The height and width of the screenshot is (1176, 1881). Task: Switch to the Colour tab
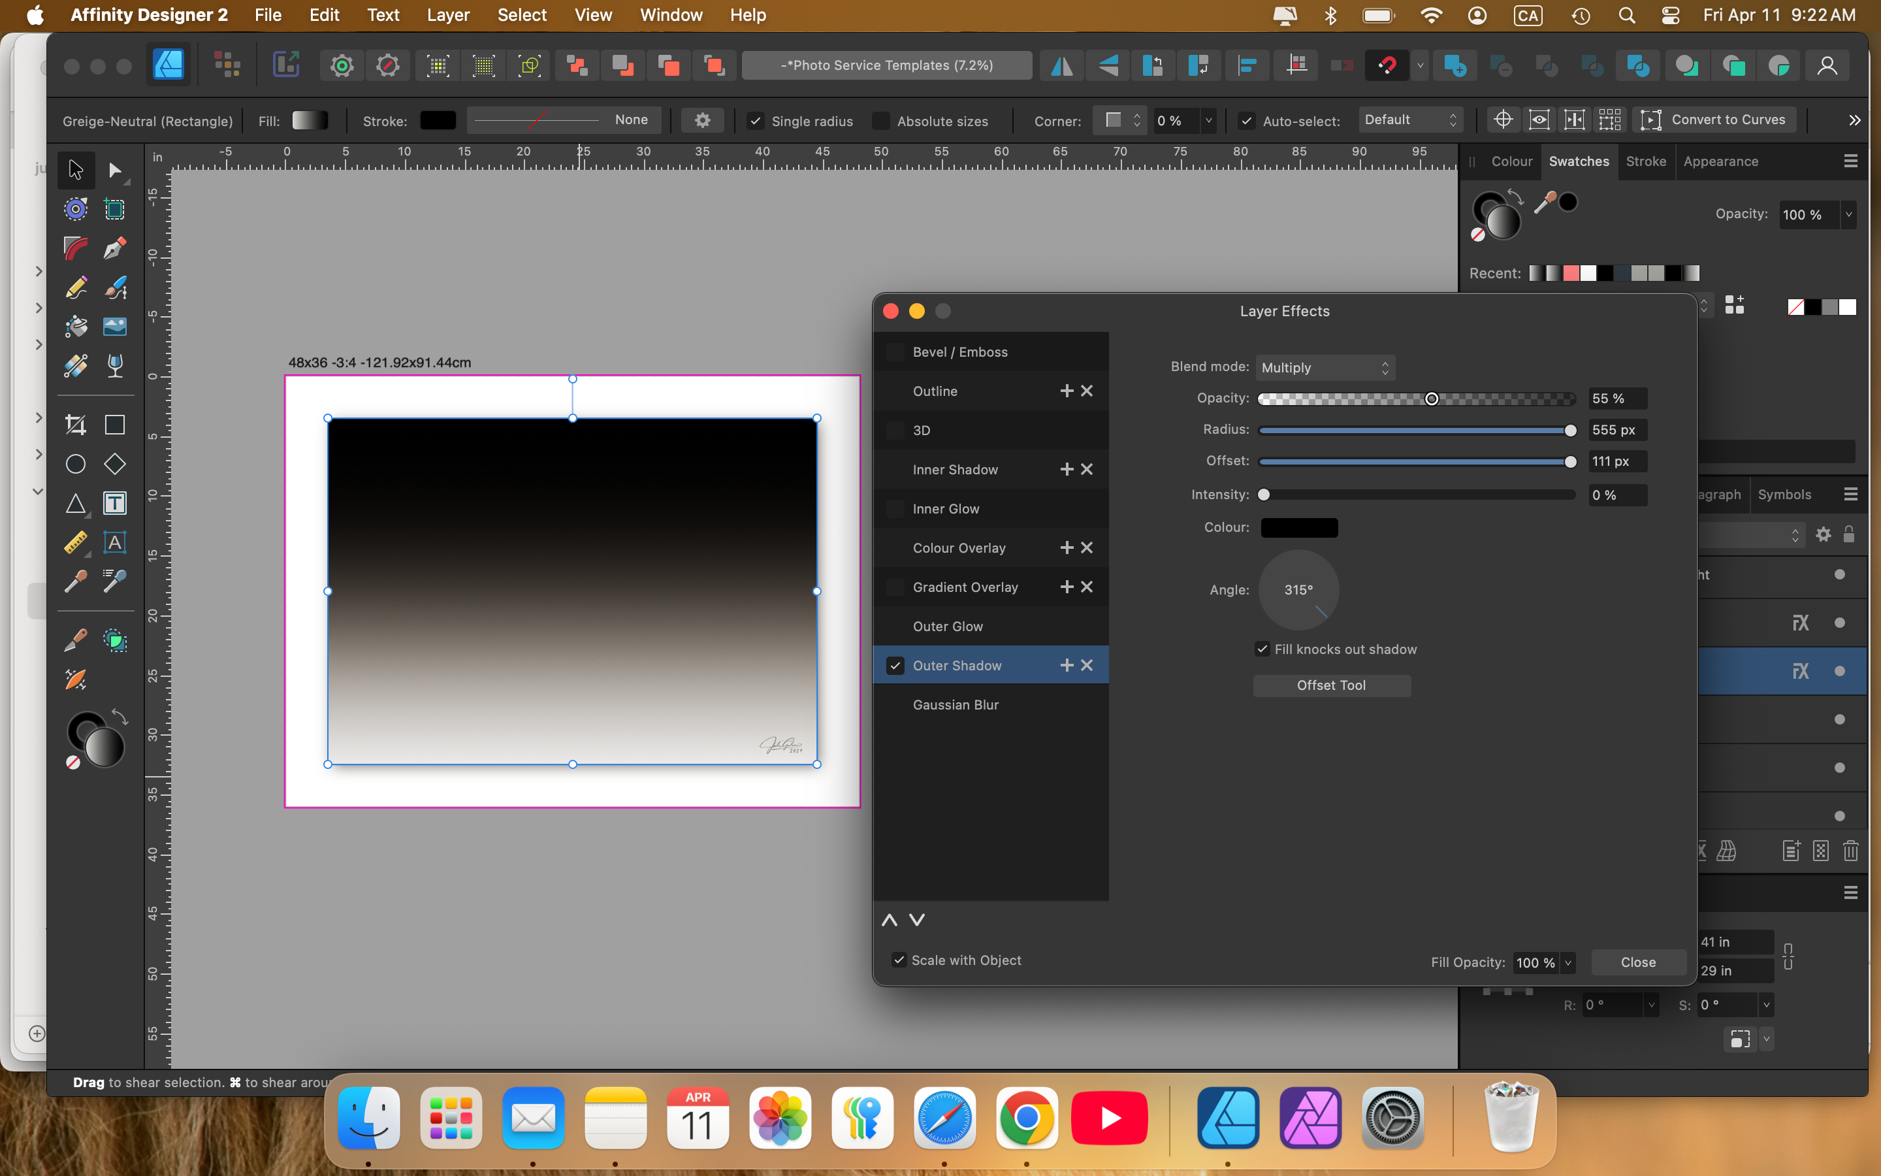pyautogui.click(x=1511, y=161)
